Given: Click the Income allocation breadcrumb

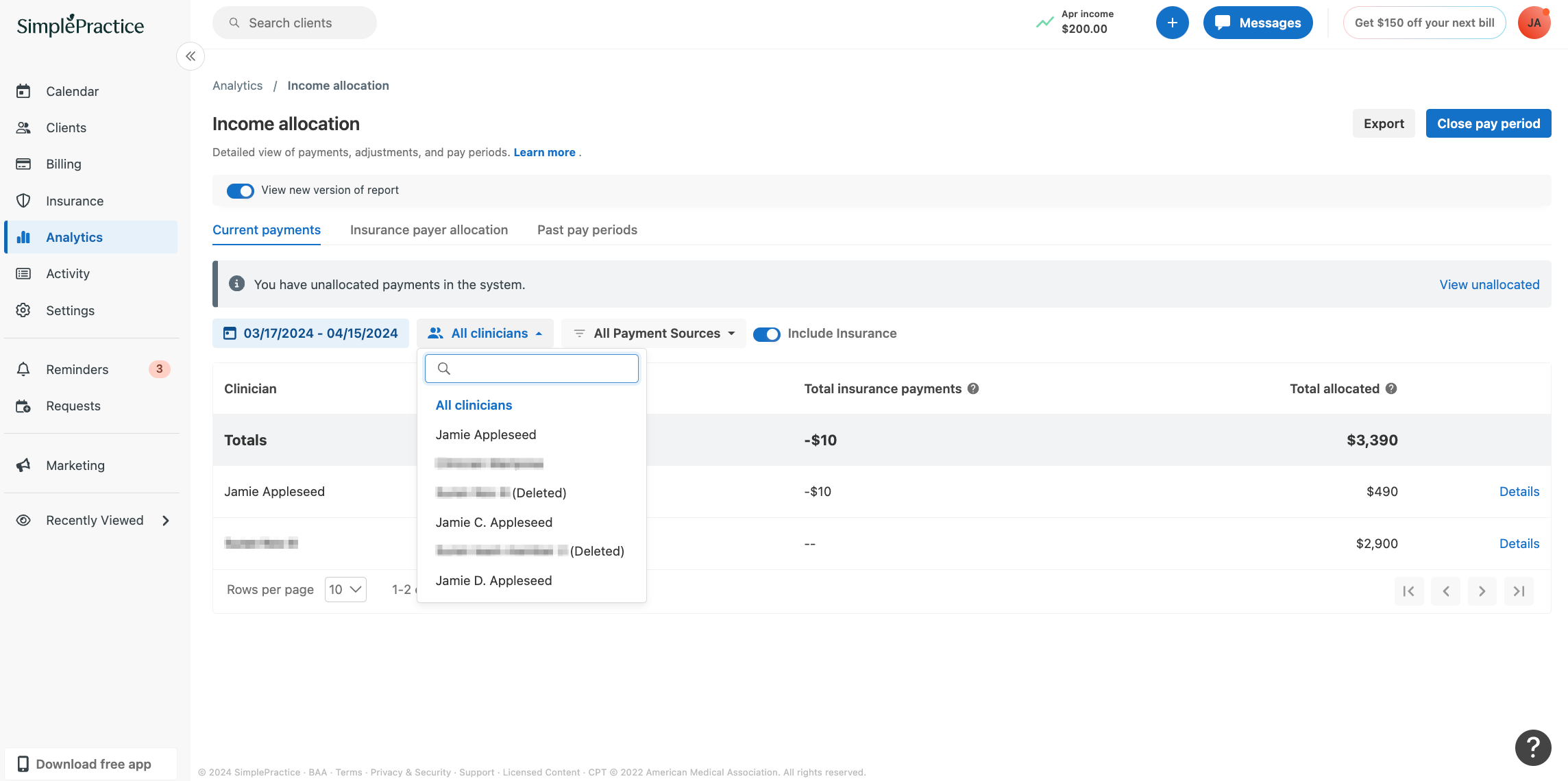Looking at the screenshot, I should pos(338,86).
